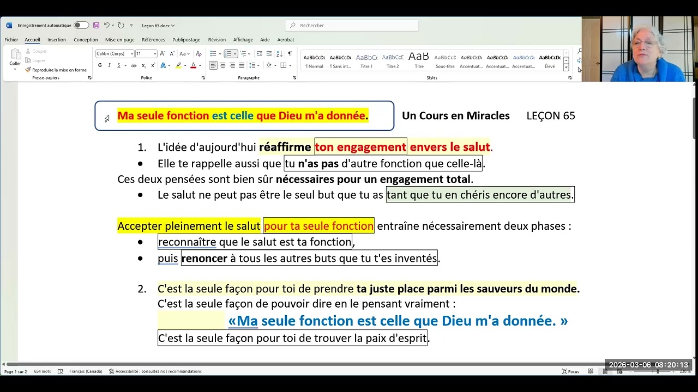Switch to the Mise en page tab
This screenshot has height=392, width=698.
(x=120, y=40)
